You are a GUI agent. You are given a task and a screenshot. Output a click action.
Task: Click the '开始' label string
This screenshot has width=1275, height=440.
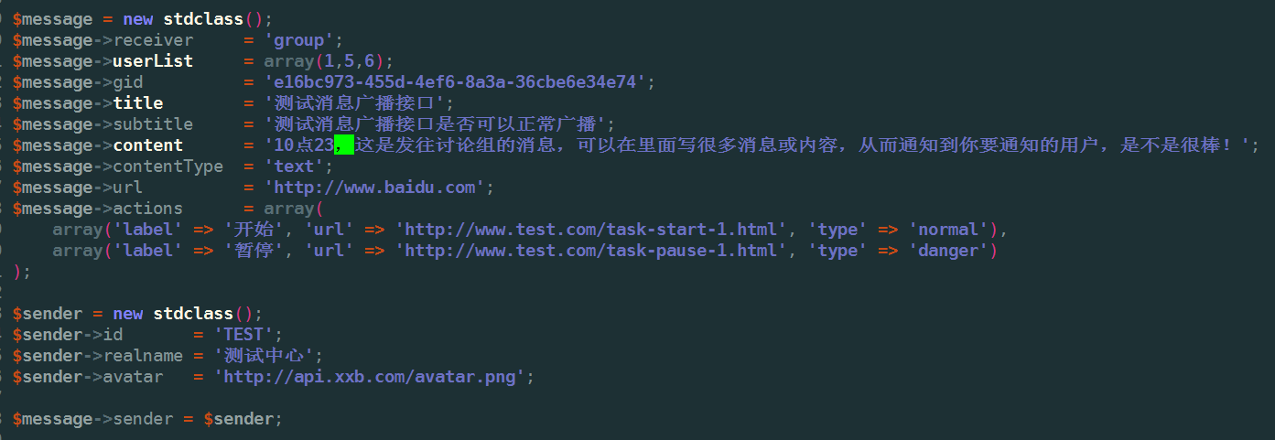(254, 230)
